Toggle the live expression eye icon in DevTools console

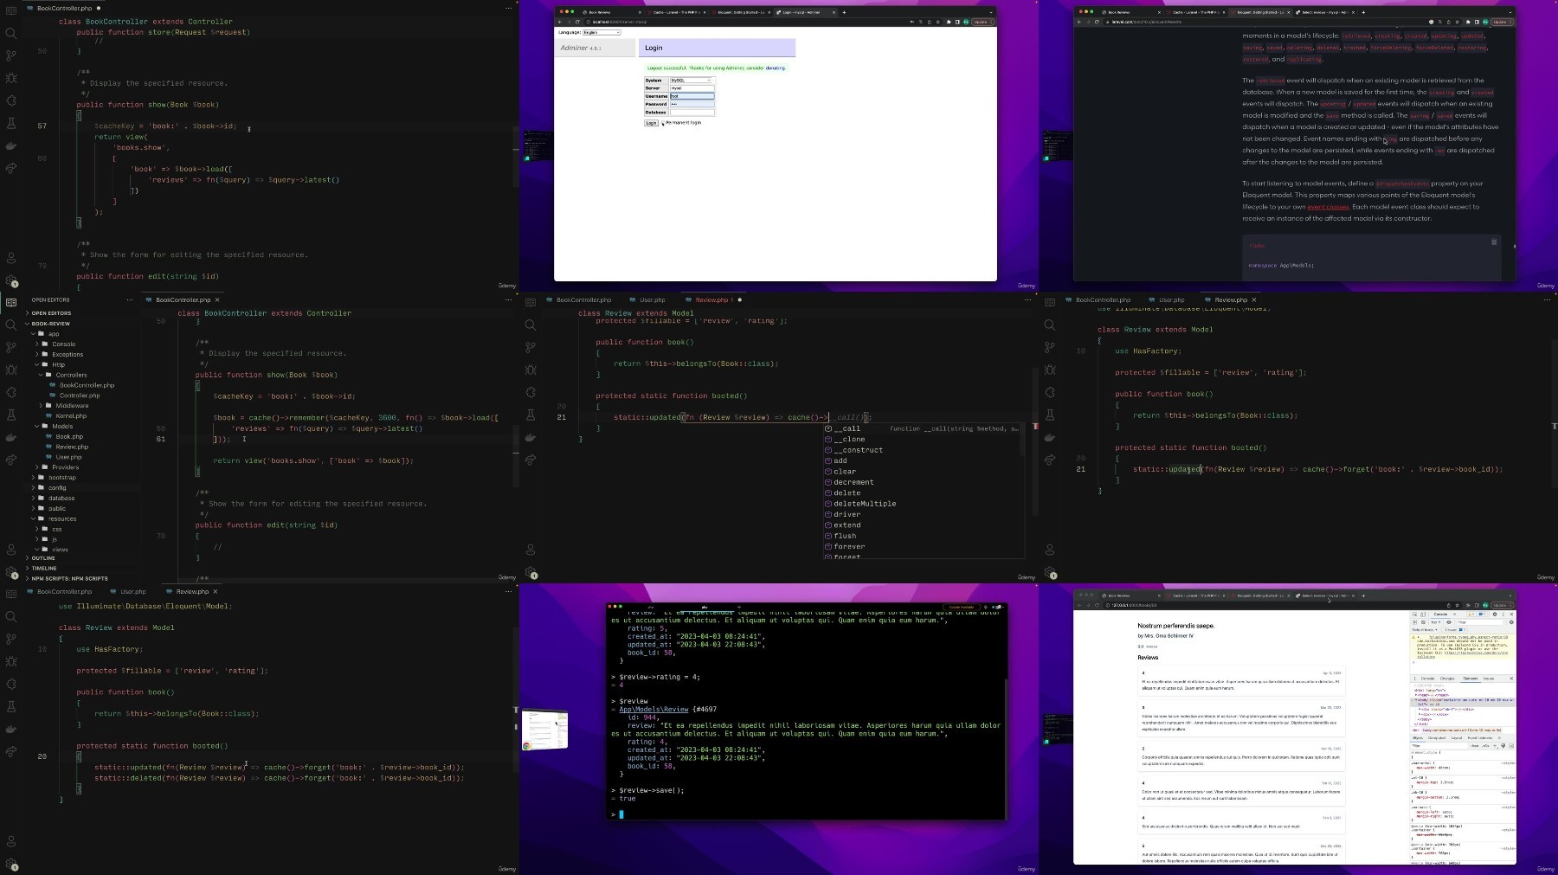pyautogui.click(x=1449, y=622)
